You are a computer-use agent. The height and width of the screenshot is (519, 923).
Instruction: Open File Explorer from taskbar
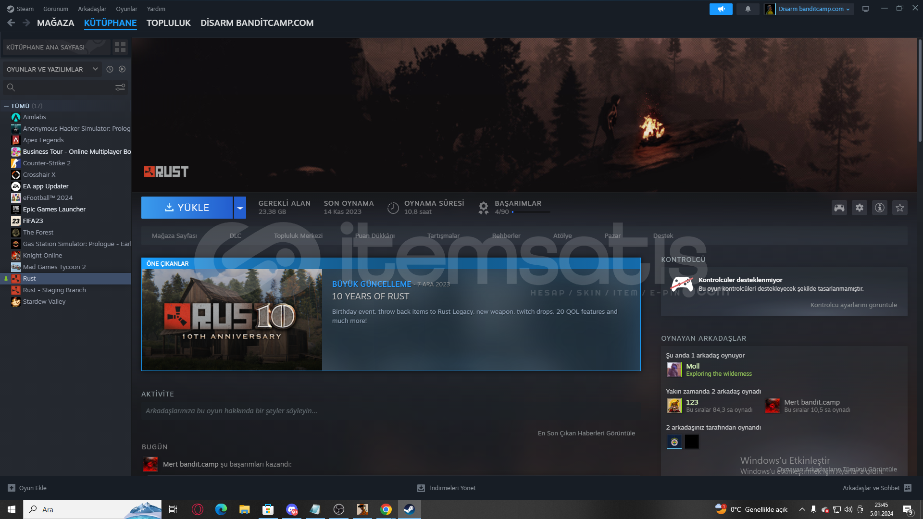click(x=244, y=509)
